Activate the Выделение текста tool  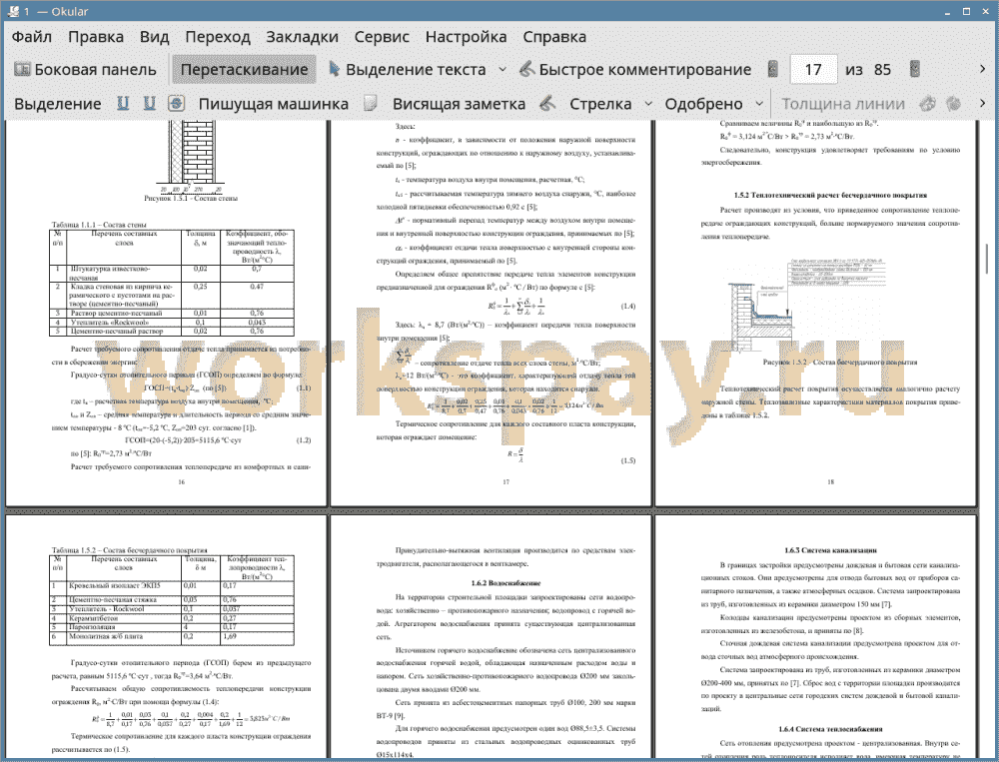pyautogui.click(x=408, y=70)
